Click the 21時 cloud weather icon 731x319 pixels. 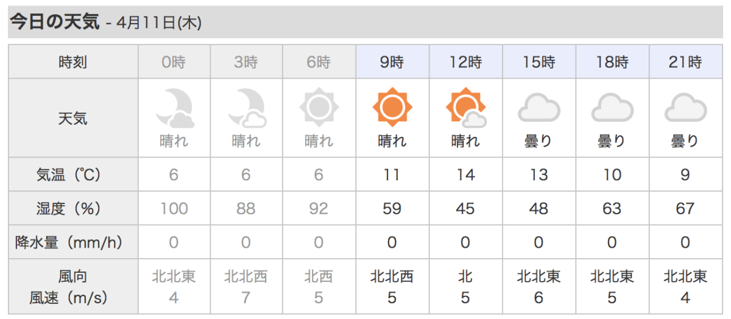[685, 110]
